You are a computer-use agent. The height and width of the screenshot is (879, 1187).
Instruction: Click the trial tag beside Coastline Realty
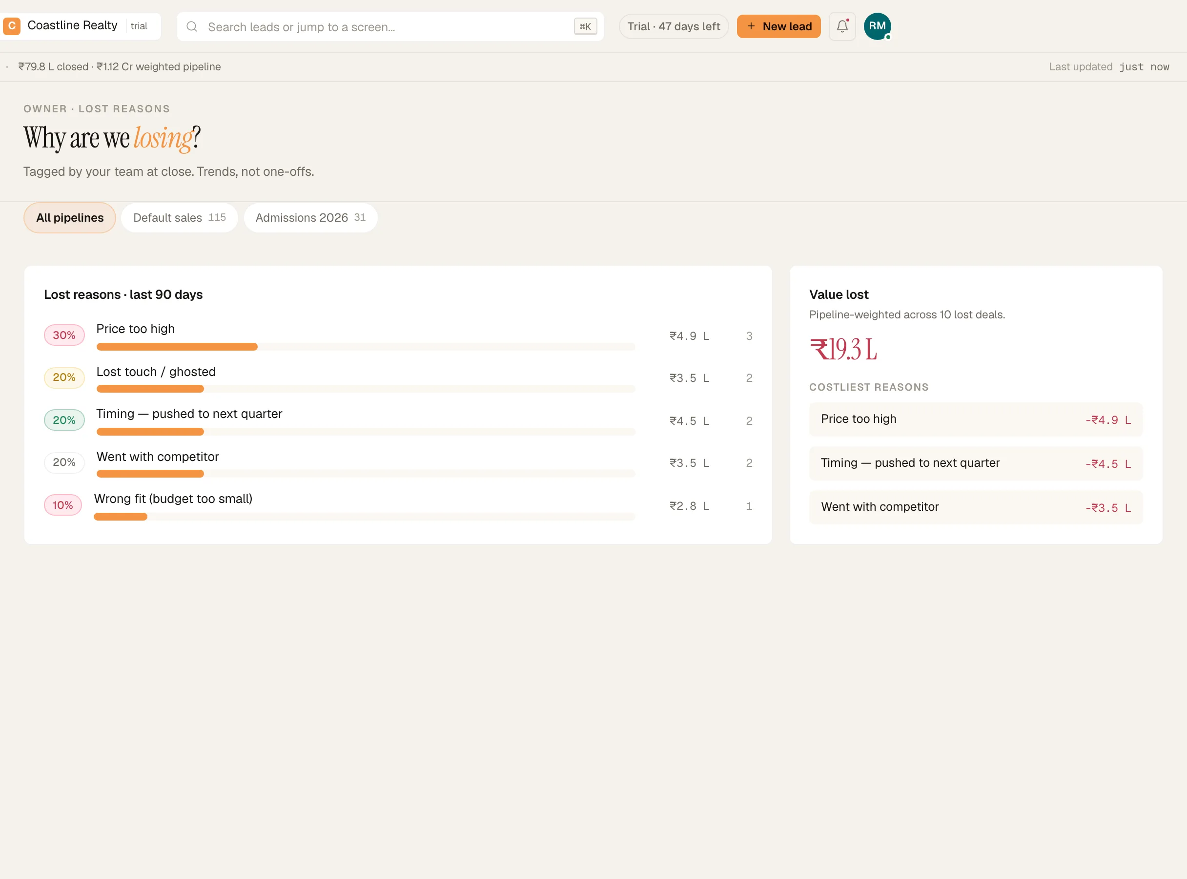tap(139, 26)
